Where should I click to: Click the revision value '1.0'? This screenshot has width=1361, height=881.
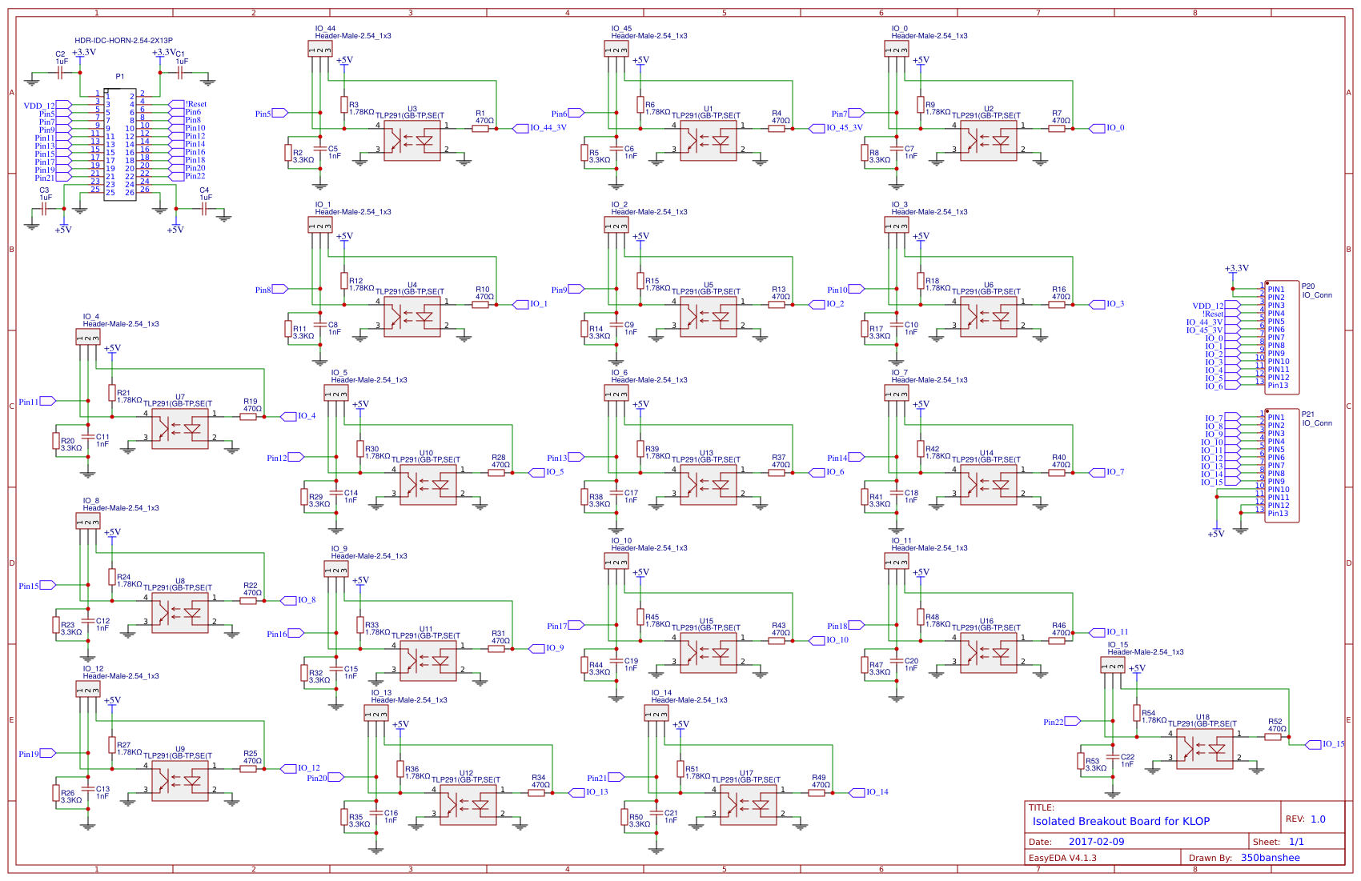1318,819
